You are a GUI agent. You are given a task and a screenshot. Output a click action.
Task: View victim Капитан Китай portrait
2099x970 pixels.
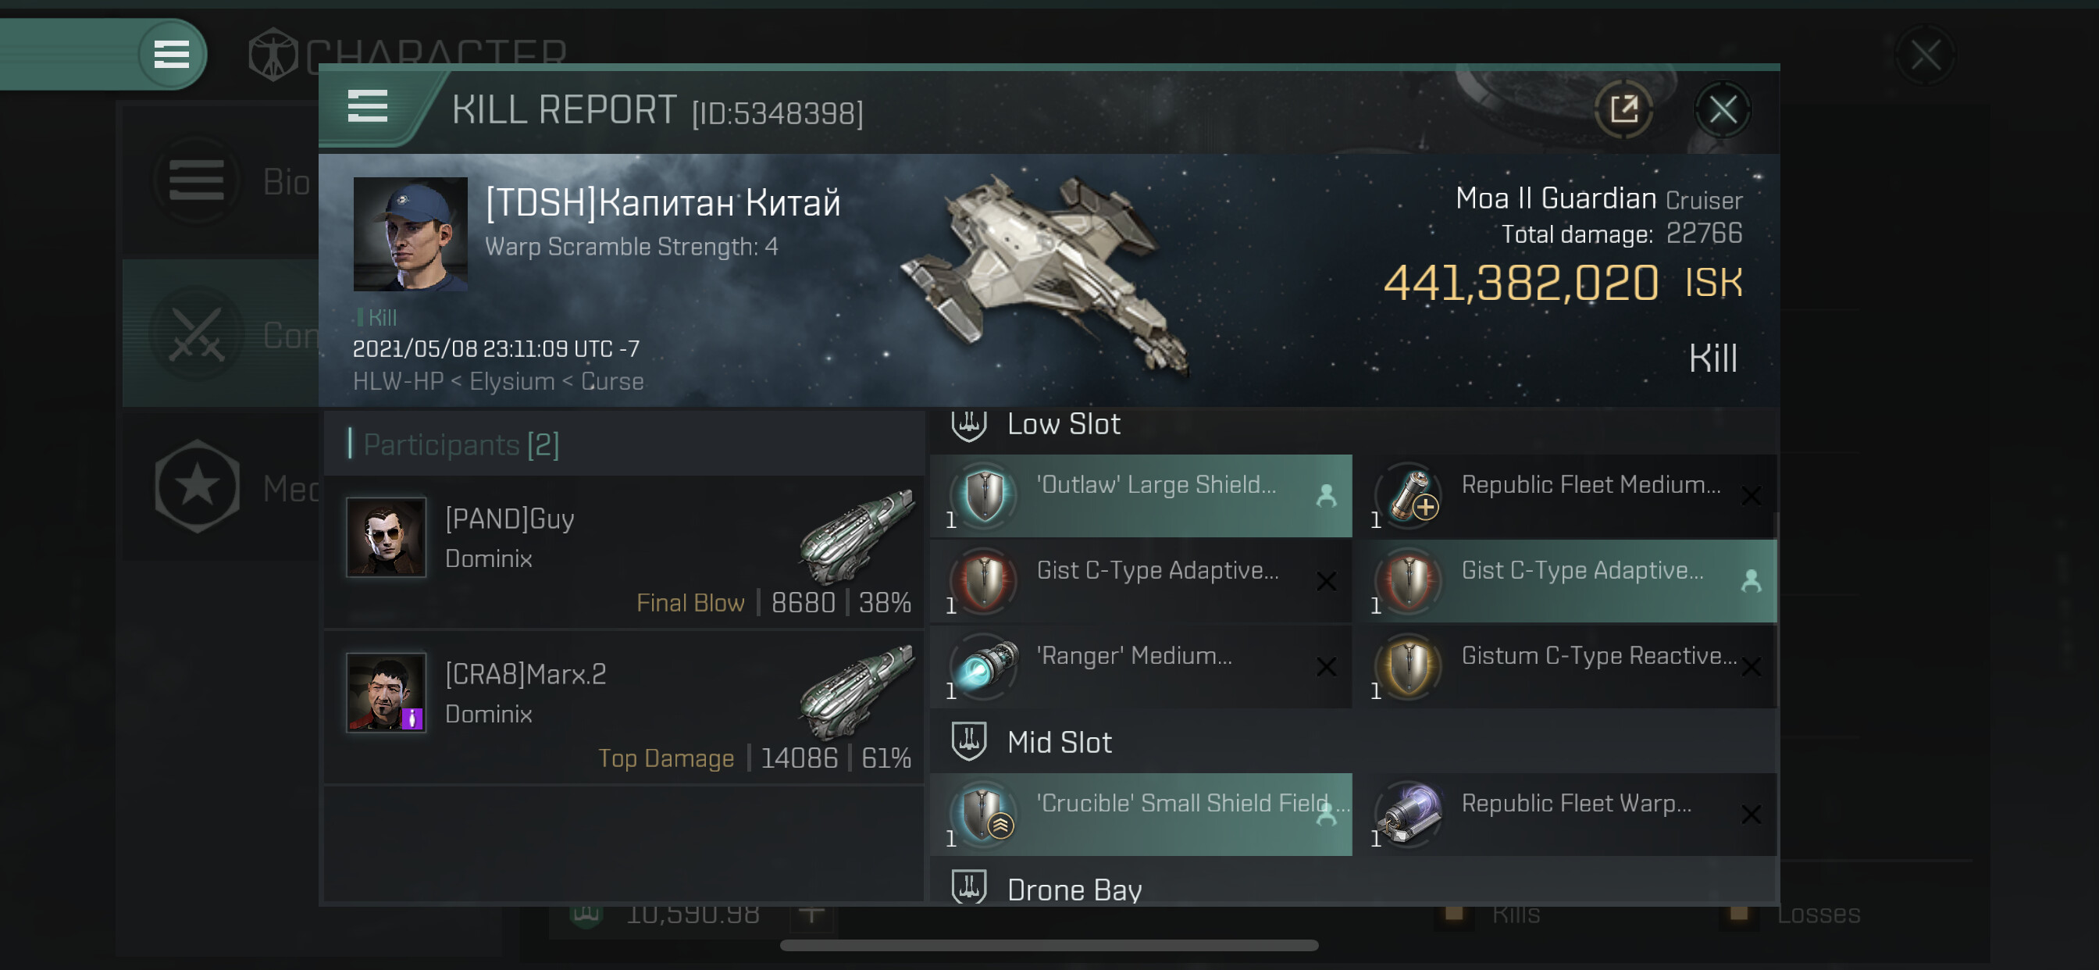[x=411, y=234]
